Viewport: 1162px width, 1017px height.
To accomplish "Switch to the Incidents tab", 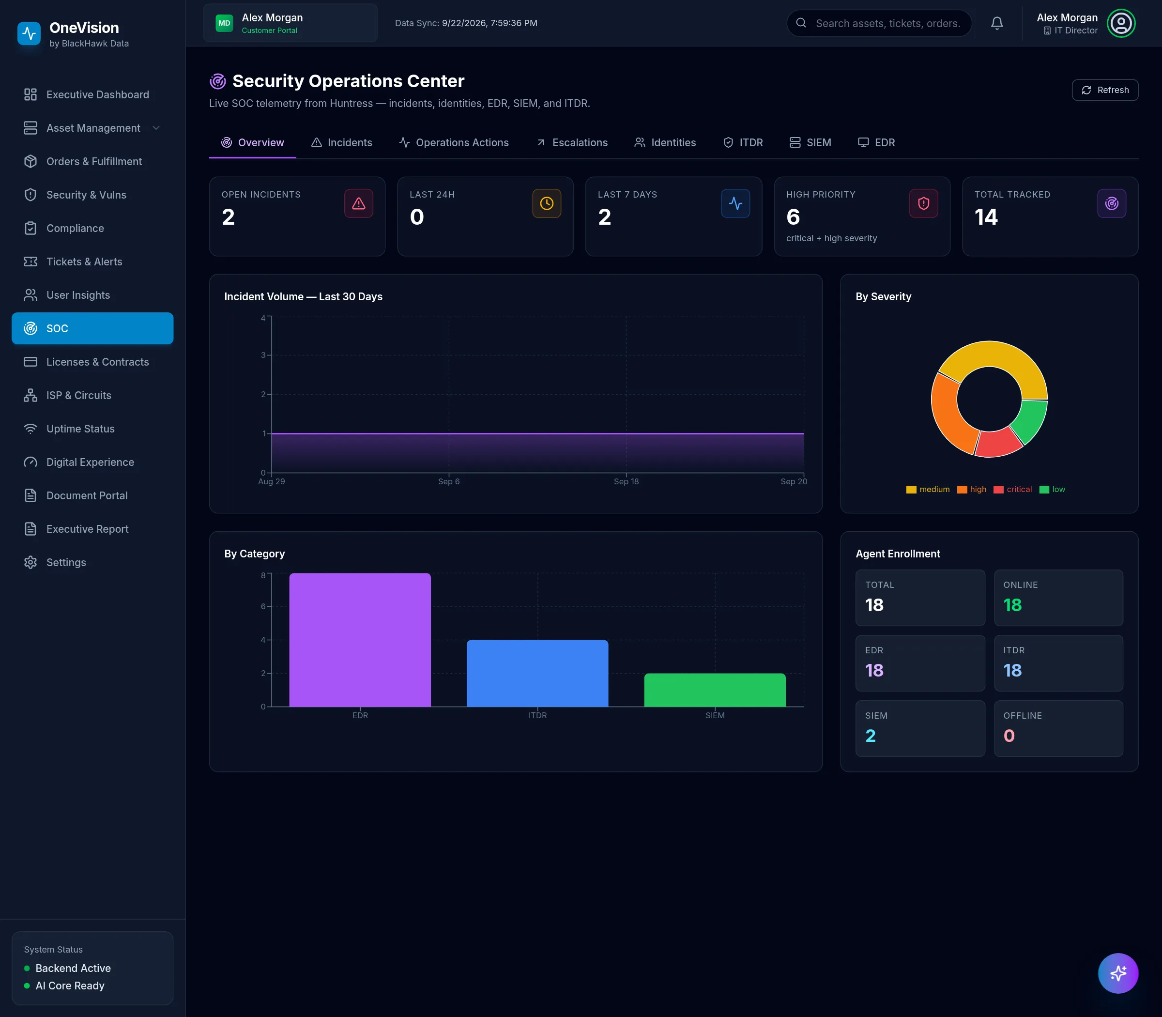I will coord(341,142).
